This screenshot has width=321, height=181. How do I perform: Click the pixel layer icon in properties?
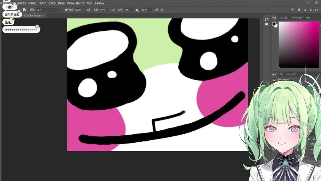pyautogui.click(x=274, y=80)
